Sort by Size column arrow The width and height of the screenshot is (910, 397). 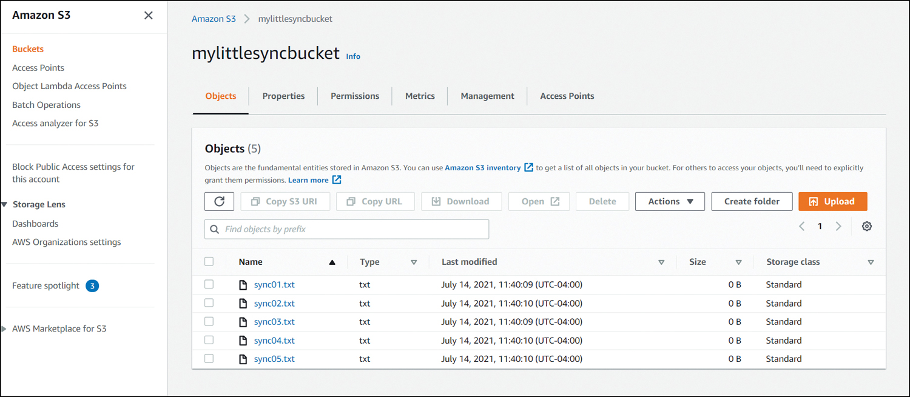(x=738, y=262)
